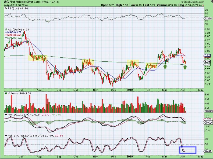Click the RSI(14) panel icon

coord(6,8)
